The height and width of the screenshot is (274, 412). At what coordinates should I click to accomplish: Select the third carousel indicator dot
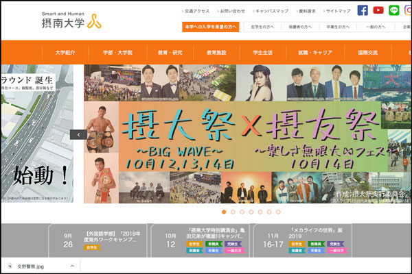click(x=242, y=212)
